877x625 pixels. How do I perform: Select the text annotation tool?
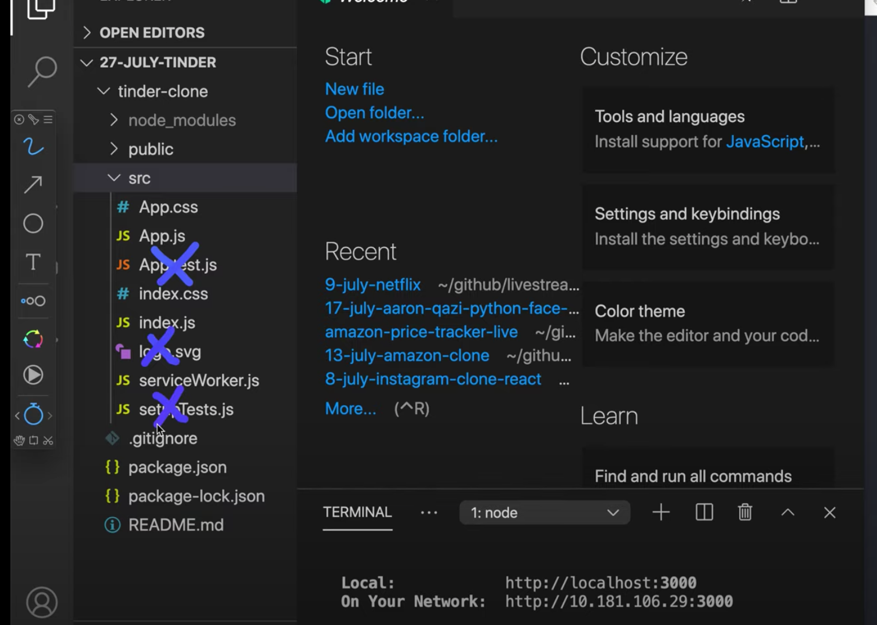point(33,262)
